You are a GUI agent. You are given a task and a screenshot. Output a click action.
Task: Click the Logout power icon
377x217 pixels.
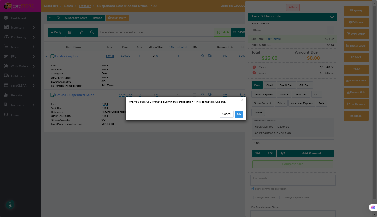(6, 115)
